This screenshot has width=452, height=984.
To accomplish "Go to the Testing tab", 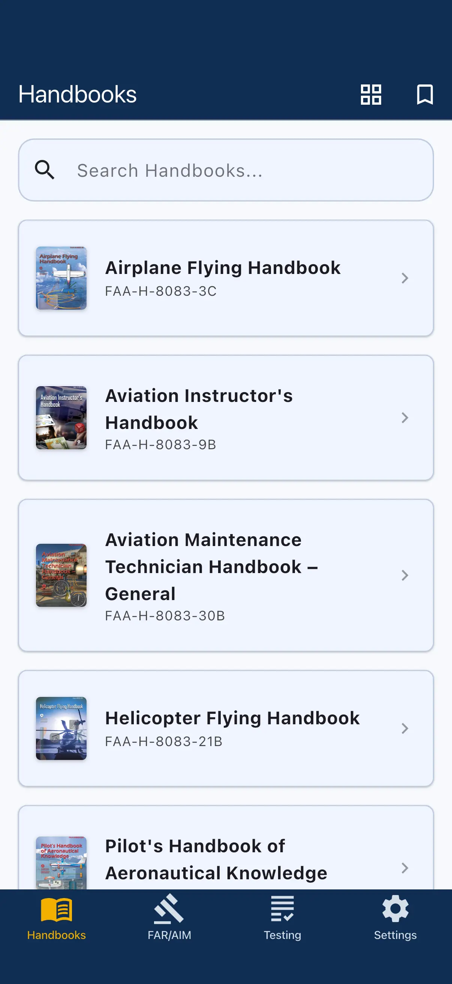I will point(282,918).
